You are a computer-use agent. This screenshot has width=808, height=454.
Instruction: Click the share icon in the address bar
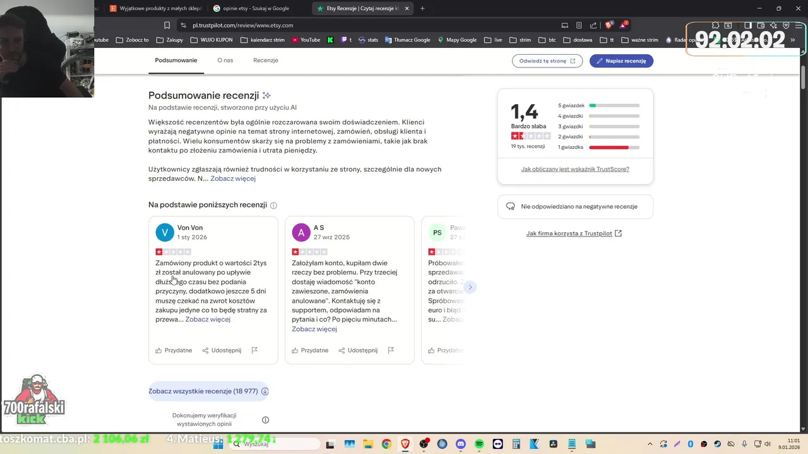pos(593,25)
